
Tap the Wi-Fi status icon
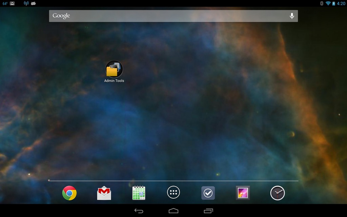pyautogui.click(x=328, y=3)
